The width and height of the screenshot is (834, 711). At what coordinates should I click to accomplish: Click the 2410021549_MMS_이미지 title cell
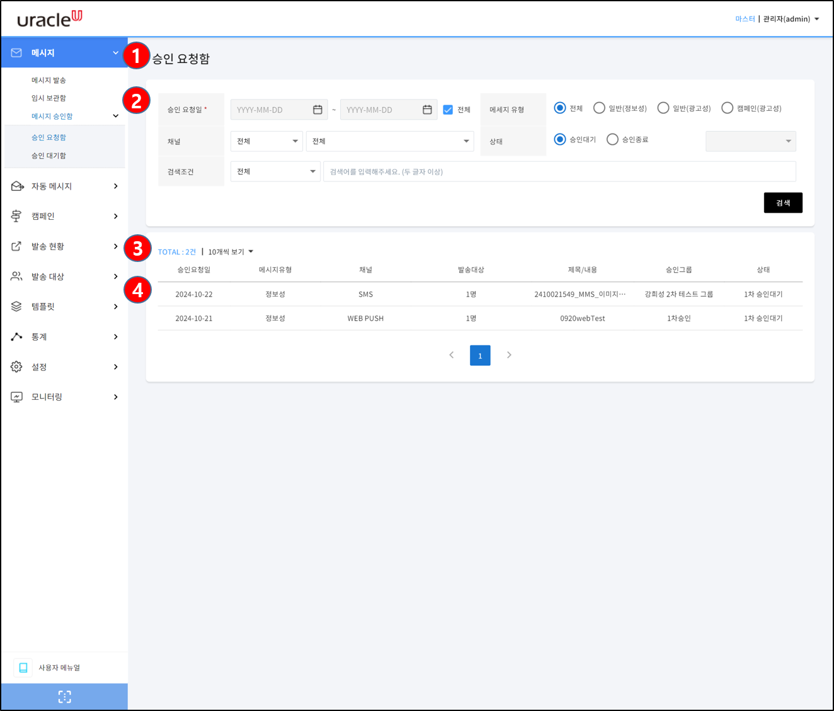[580, 294]
